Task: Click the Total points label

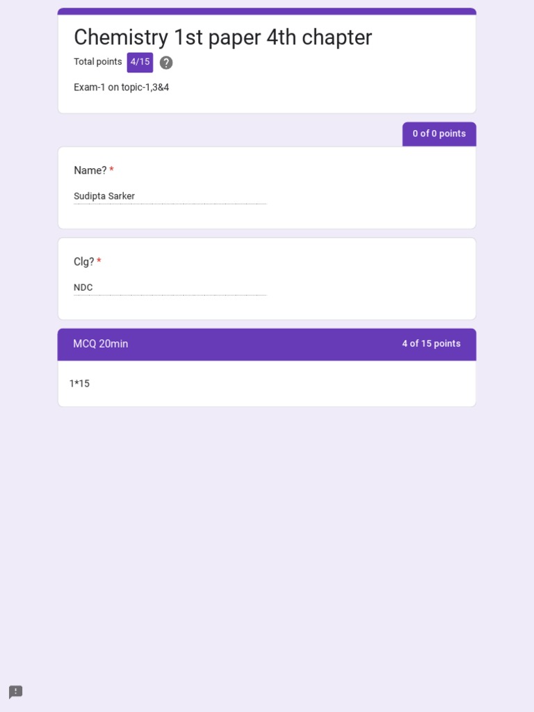Action: pos(98,62)
